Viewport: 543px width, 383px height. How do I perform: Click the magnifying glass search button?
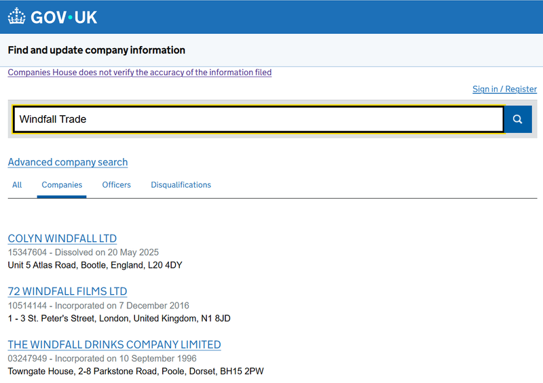[x=518, y=119]
